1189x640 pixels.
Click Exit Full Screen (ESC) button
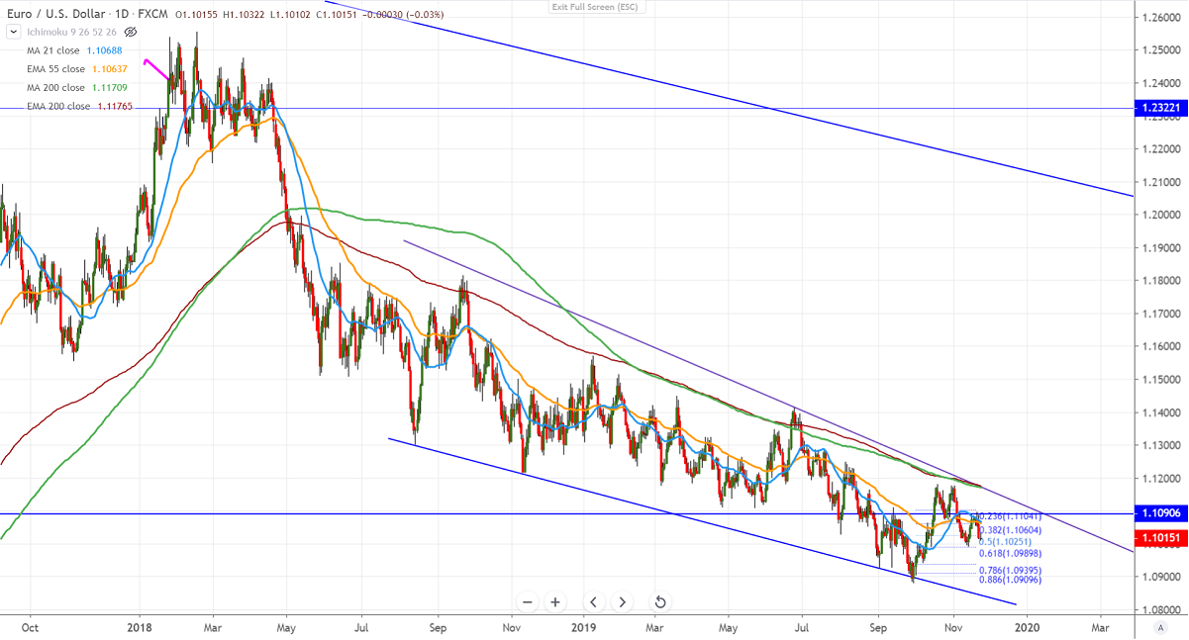[x=594, y=7]
